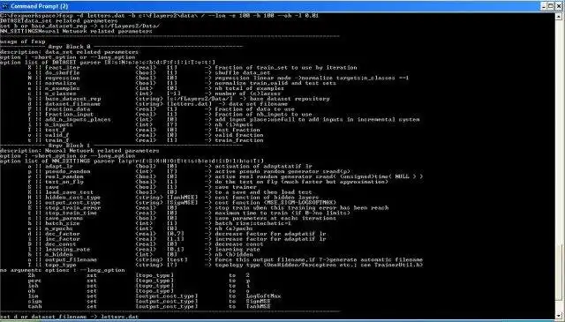Click the 'Command Prompt (2)' window title

(39, 6)
